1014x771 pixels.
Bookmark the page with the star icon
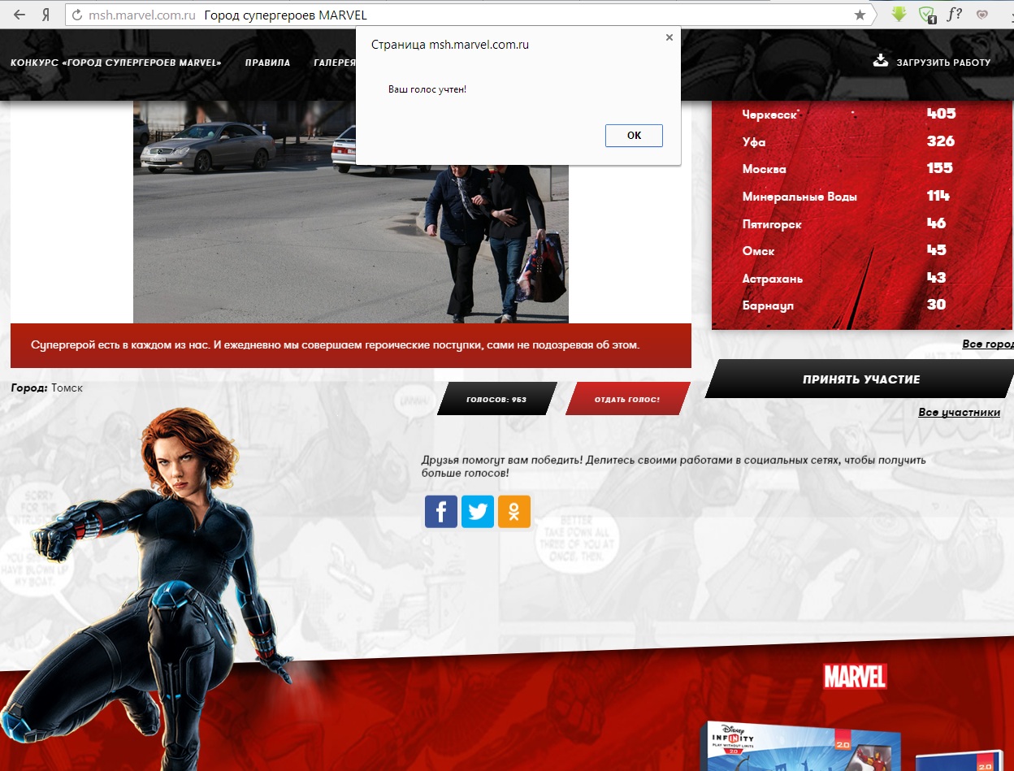pyautogui.click(x=860, y=15)
